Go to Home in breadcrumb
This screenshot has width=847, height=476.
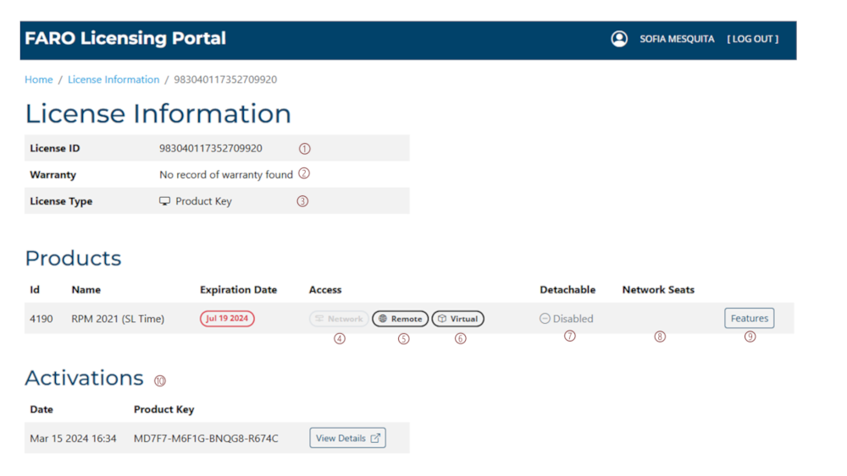point(38,79)
